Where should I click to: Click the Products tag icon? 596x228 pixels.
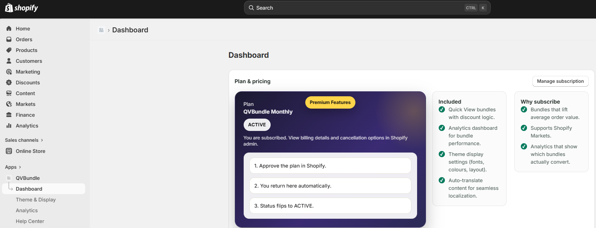point(9,50)
